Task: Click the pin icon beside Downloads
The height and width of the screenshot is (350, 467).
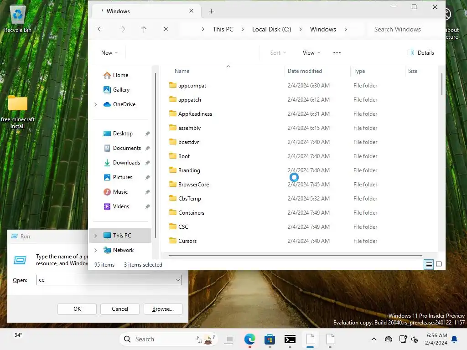Action: pos(147,163)
